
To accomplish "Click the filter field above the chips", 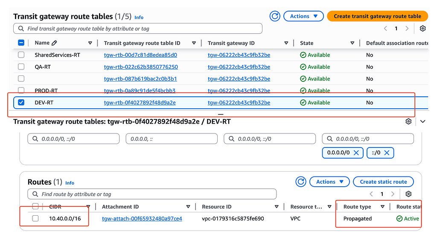I will pos(367,139).
